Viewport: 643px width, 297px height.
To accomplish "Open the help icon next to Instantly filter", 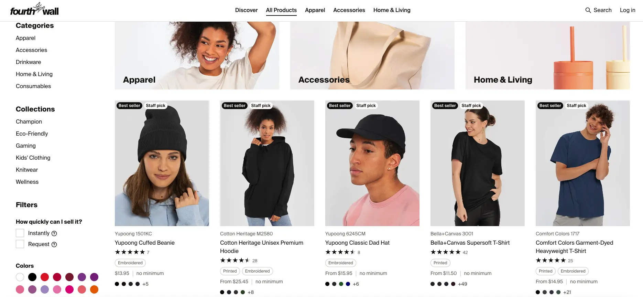I will click(x=54, y=233).
